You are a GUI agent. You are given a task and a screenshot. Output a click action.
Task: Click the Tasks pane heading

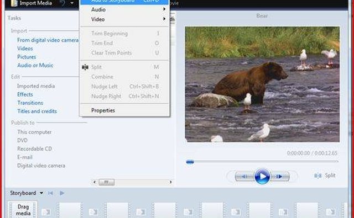coord(14,18)
